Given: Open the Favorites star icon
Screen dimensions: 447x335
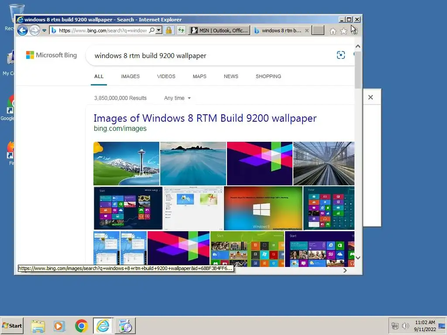Looking at the screenshot, I should point(344,31).
